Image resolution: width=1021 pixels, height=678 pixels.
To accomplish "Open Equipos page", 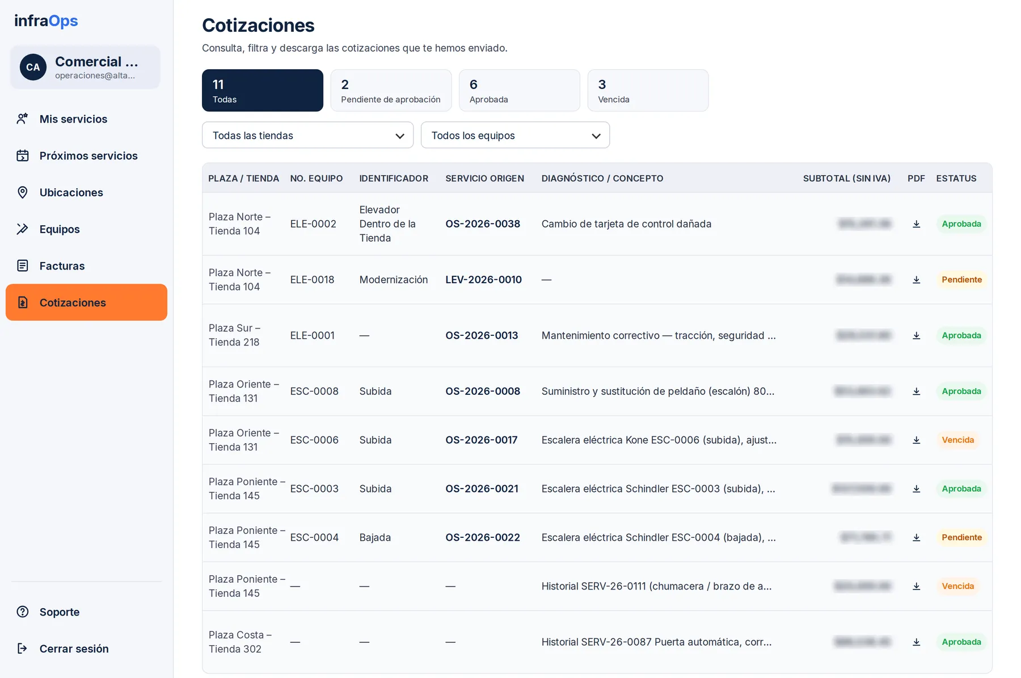I will pos(86,229).
